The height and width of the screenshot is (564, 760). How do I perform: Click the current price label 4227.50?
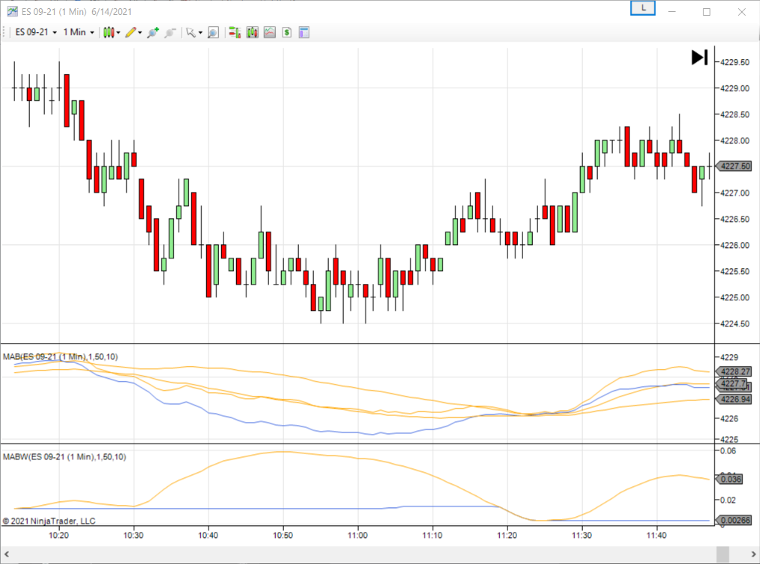pos(734,166)
